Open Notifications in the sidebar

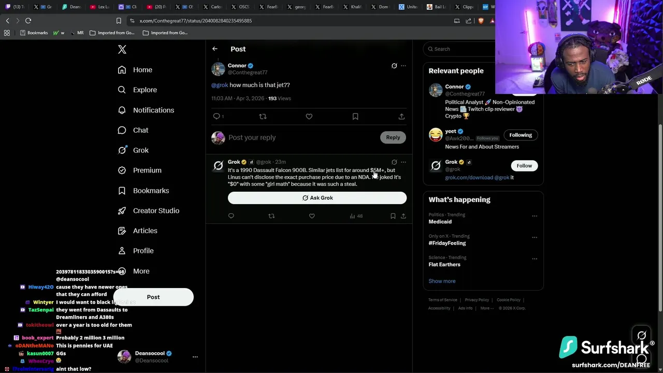pos(146,110)
